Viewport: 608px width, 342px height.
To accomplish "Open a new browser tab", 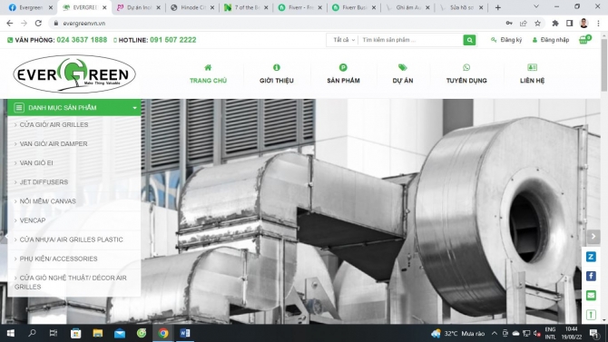I will [498, 7].
